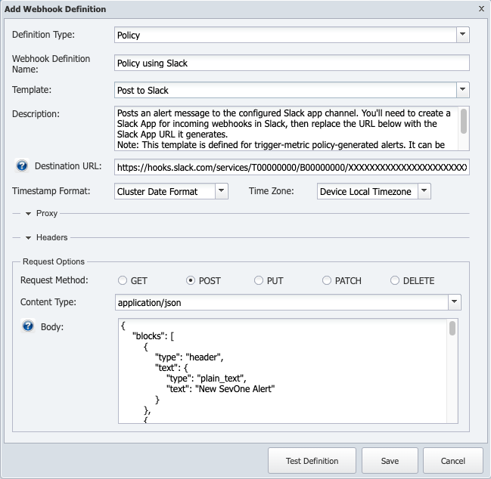Click the Description scrollbar thumb

click(464, 121)
